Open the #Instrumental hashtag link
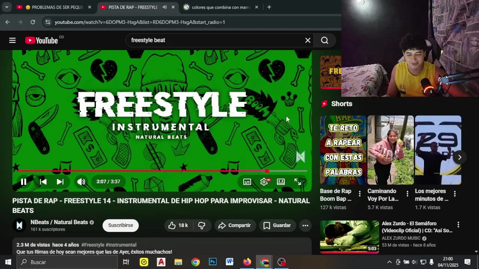479x269 pixels. pyautogui.click(x=121, y=245)
